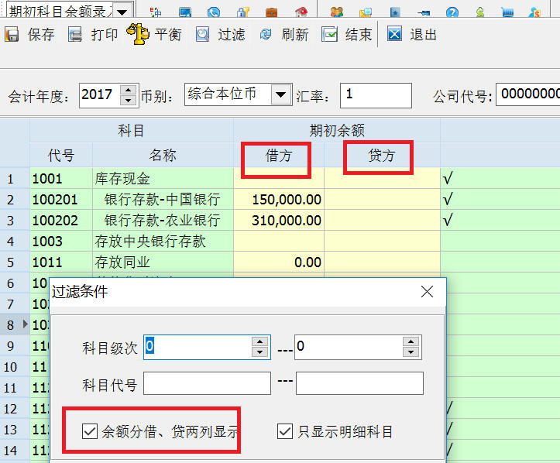Image resolution: width=560 pixels, height=463 pixels.
Task: Click the 科目 group header
Action: (x=132, y=131)
